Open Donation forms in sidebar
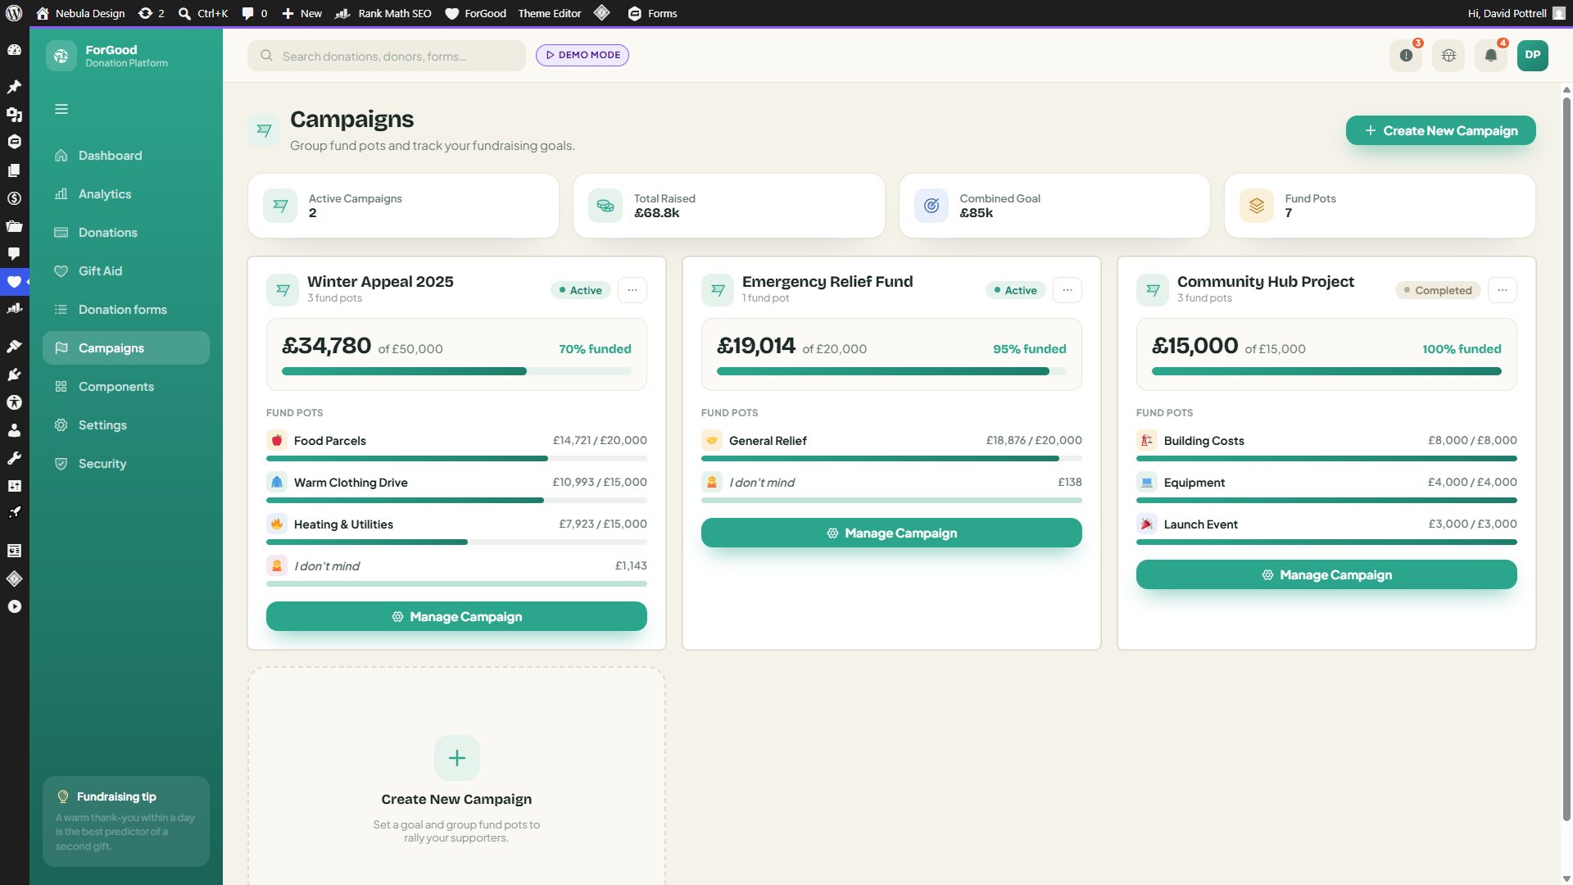This screenshot has height=885, width=1573. [x=126, y=310]
